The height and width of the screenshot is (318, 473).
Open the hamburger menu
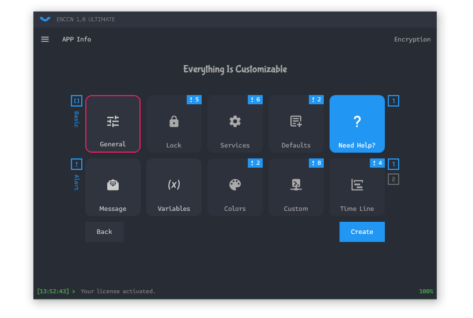45,39
